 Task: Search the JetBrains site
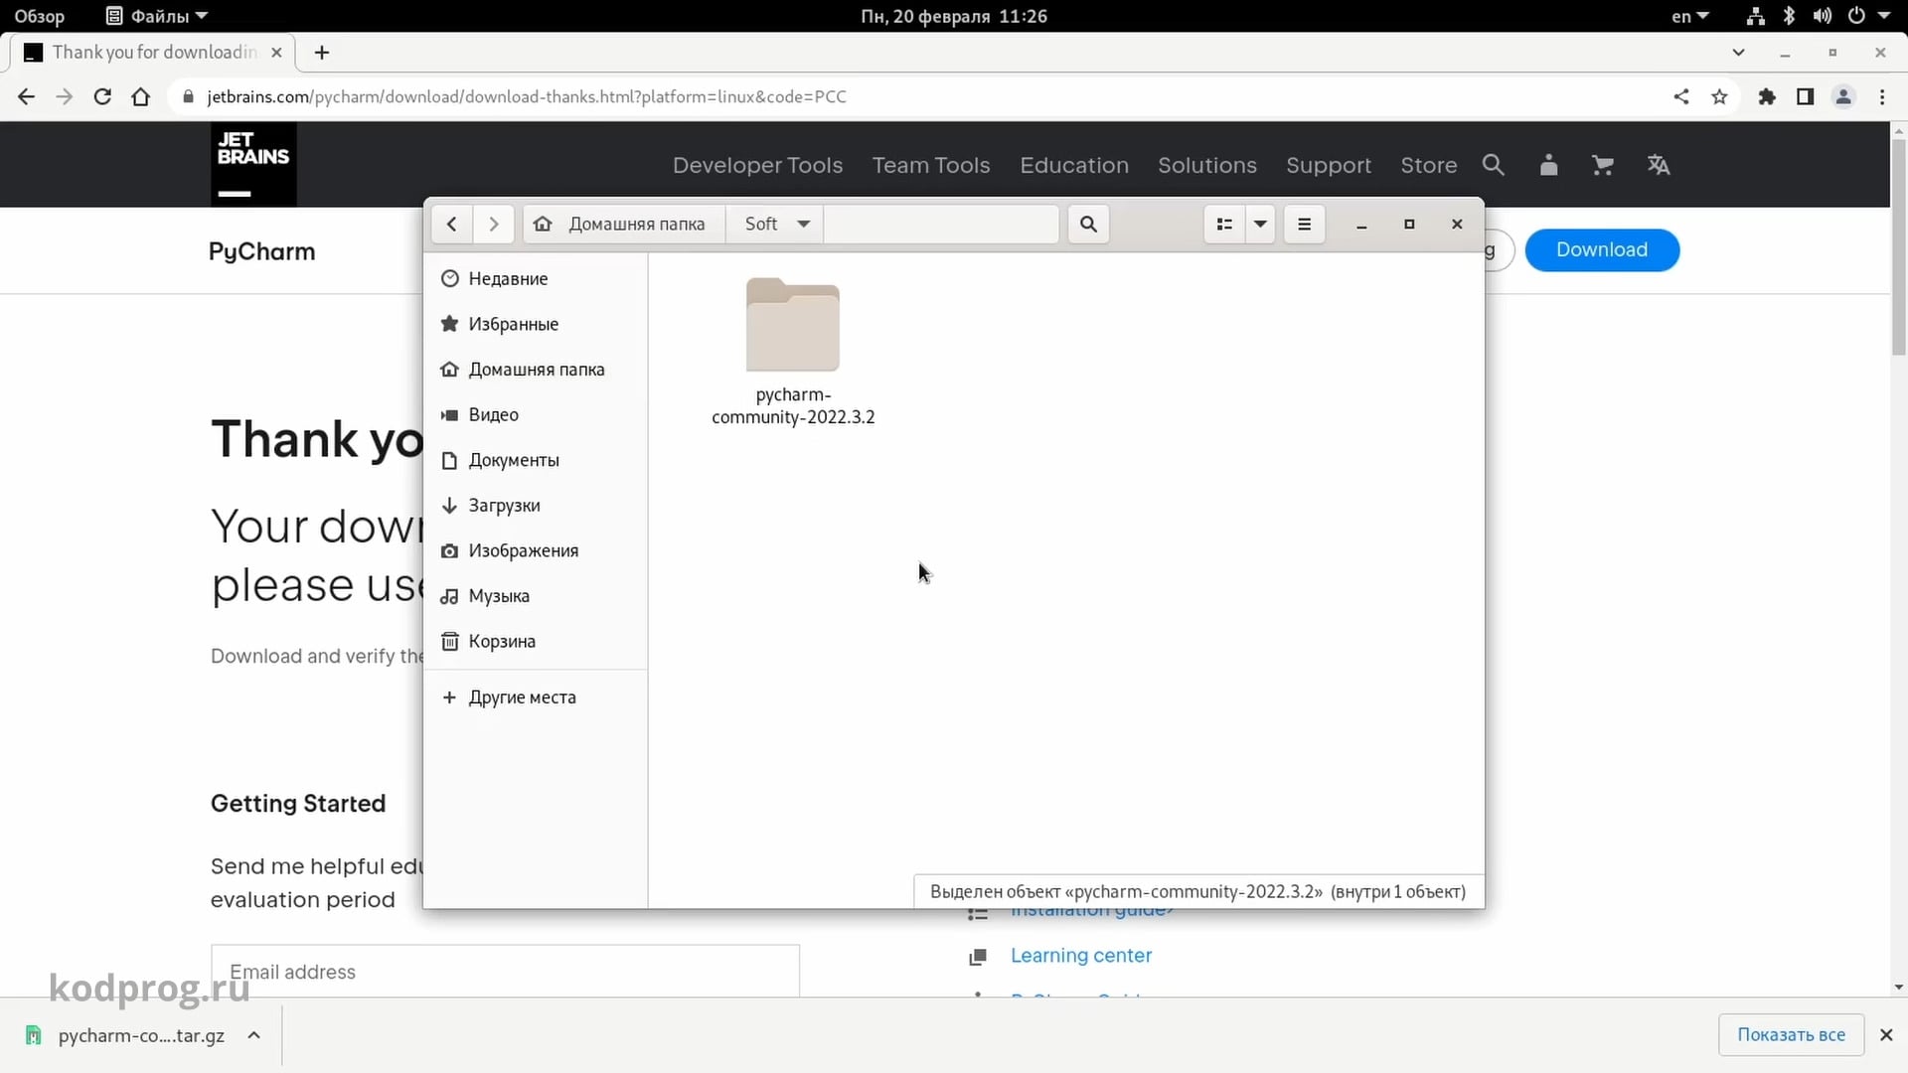coord(1494,165)
